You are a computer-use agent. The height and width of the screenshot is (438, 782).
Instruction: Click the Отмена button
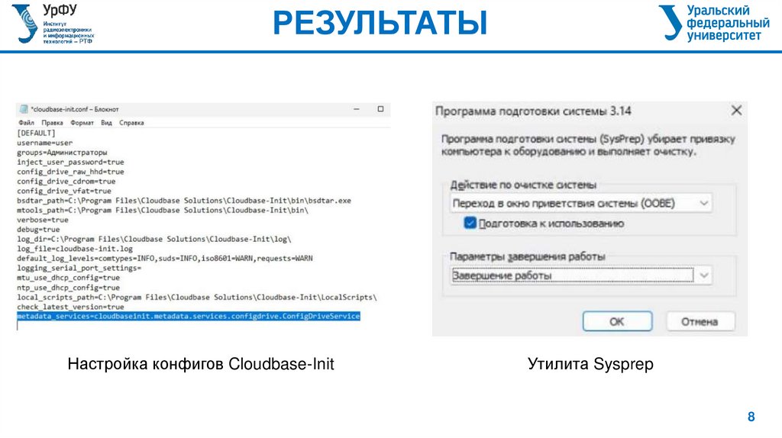pyautogui.click(x=700, y=321)
